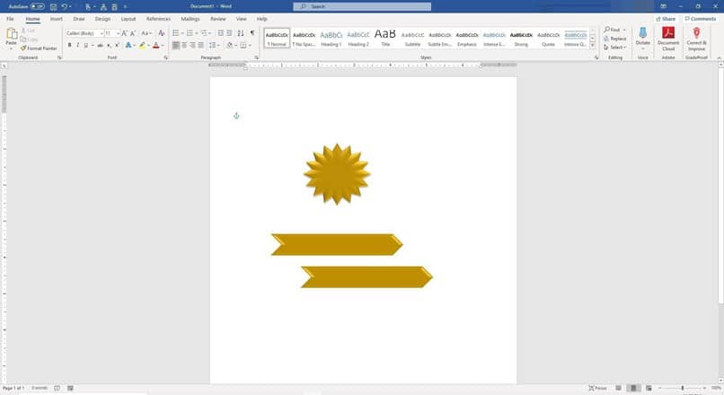Expand the Styles gallery
724x395 pixels.
[x=593, y=46]
